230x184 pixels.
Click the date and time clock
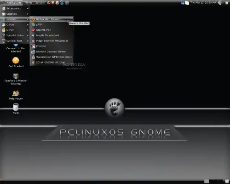click(203, 3)
